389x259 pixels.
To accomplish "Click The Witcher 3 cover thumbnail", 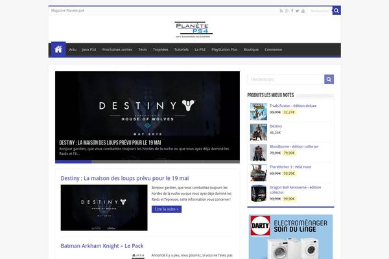I will (x=259, y=173).
